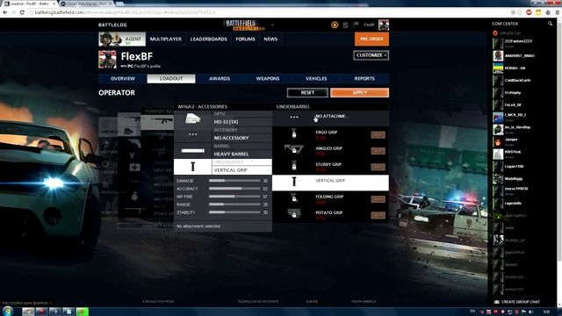Open FlexBF's profile link
The image size is (562, 316).
tap(147, 67)
